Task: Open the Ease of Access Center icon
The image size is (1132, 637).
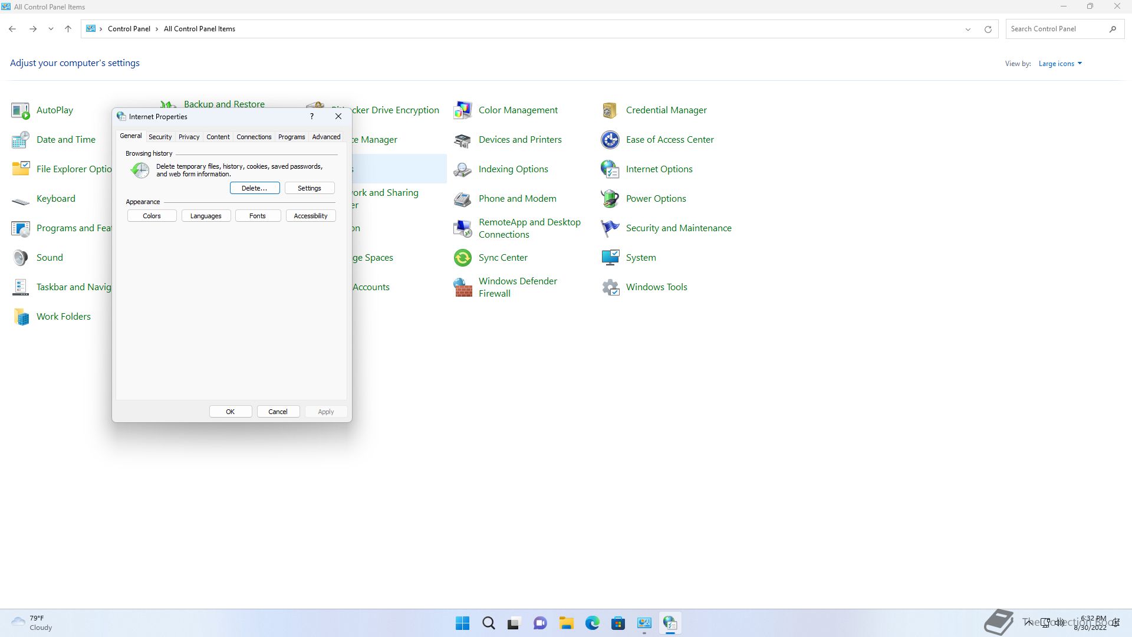Action: [x=610, y=140]
